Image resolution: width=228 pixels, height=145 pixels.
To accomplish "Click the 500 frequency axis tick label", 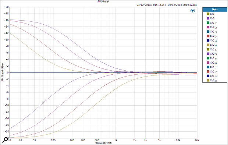I will tap(97, 140).
